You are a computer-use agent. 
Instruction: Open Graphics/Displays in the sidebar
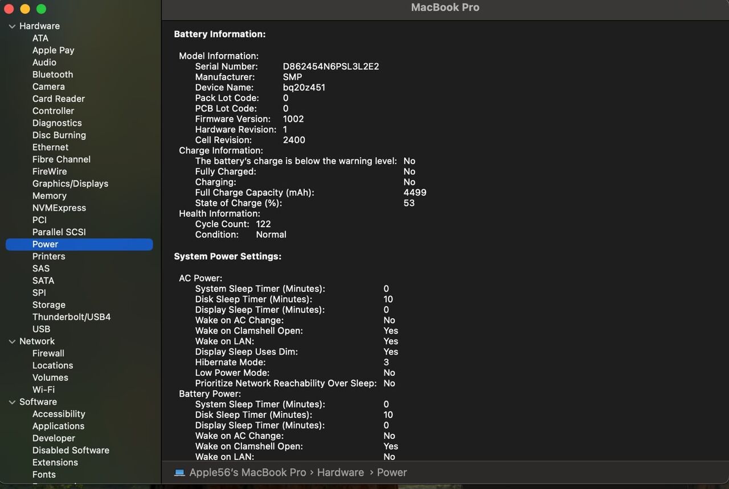70,183
